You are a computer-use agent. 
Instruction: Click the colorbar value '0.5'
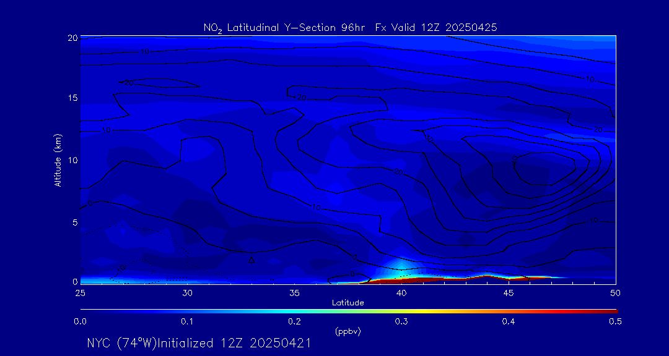coord(615,322)
